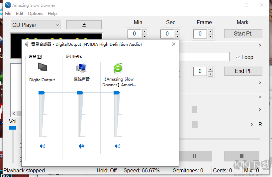Click the chevron left of R

point(251,125)
